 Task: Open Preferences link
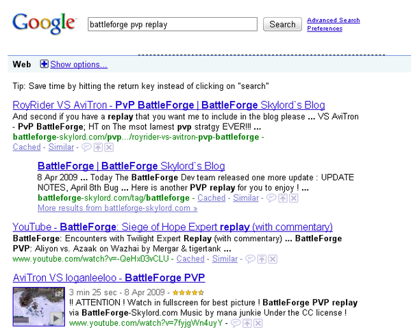point(325,29)
